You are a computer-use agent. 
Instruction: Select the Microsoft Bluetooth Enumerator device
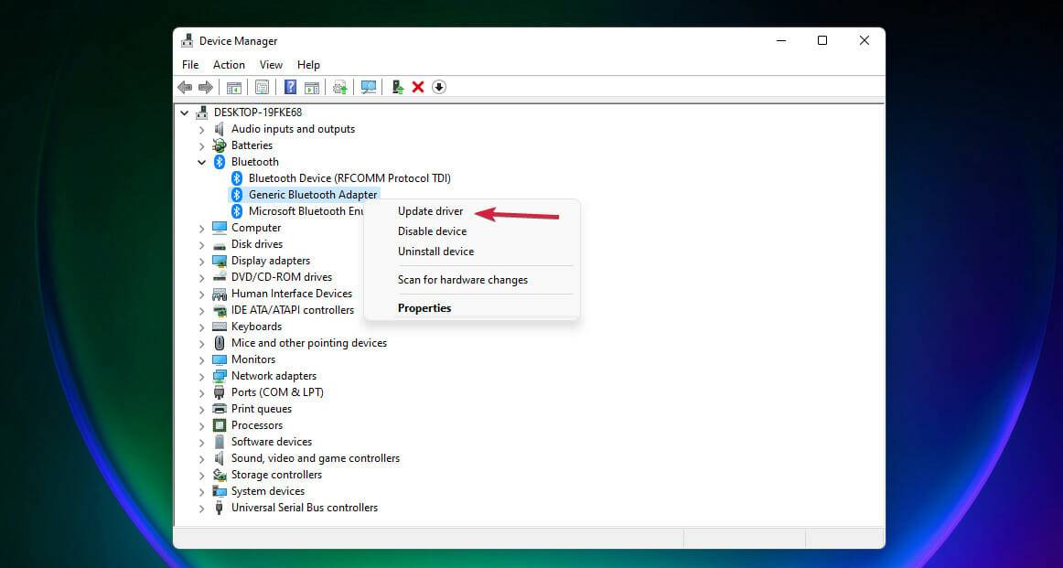[x=302, y=210]
